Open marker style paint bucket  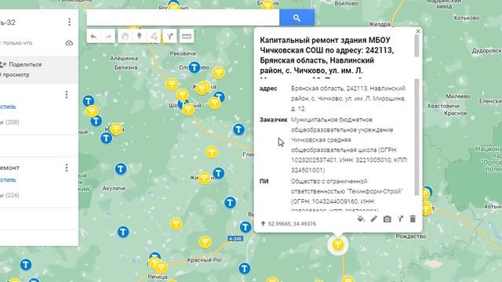(x=361, y=219)
